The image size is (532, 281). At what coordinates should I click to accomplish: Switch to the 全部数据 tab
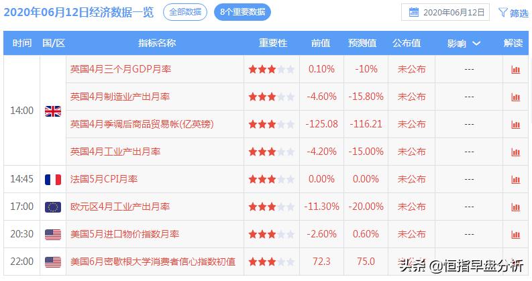[x=184, y=12]
